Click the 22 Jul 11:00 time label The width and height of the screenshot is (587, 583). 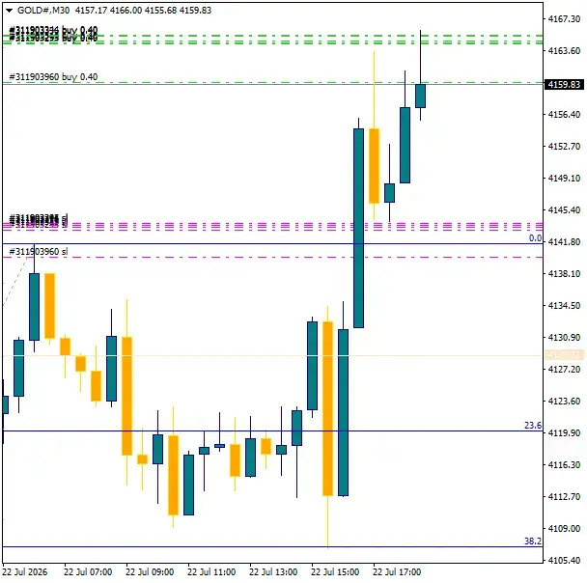pos(211,572)
